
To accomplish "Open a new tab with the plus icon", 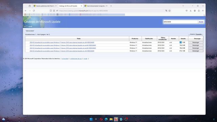I will click(111, 6).
